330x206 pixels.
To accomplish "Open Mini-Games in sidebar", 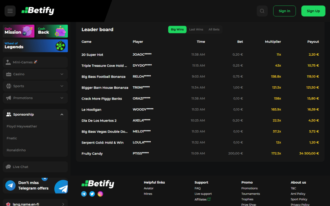I will (x=35, y=62).
